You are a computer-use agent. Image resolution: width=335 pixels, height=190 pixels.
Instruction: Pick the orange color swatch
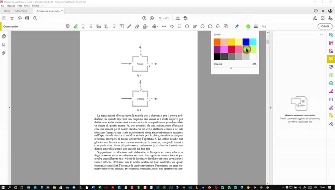[x=217, y=42]
